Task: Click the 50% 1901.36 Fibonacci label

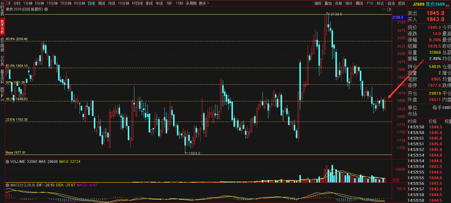Action: click(15, 82)
